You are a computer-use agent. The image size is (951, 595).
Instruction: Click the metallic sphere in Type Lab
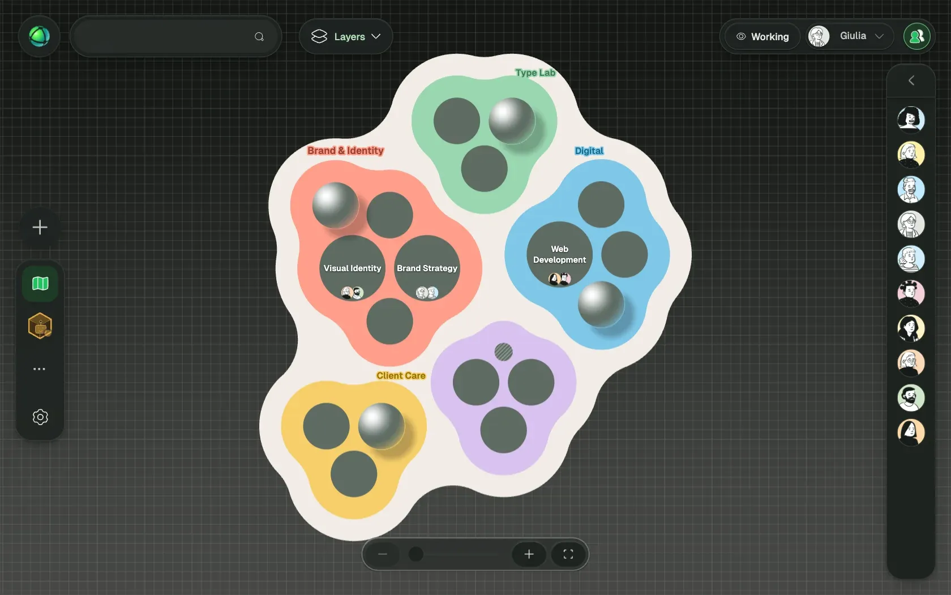tap(512, 121)
